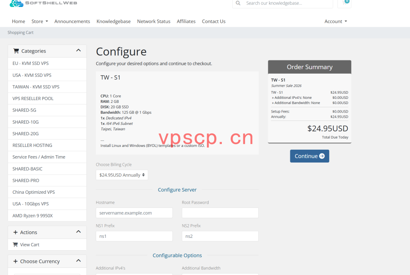
Task: Click the NS2 Prefix field
Action: pyautogui.click(x=220, y=236)
